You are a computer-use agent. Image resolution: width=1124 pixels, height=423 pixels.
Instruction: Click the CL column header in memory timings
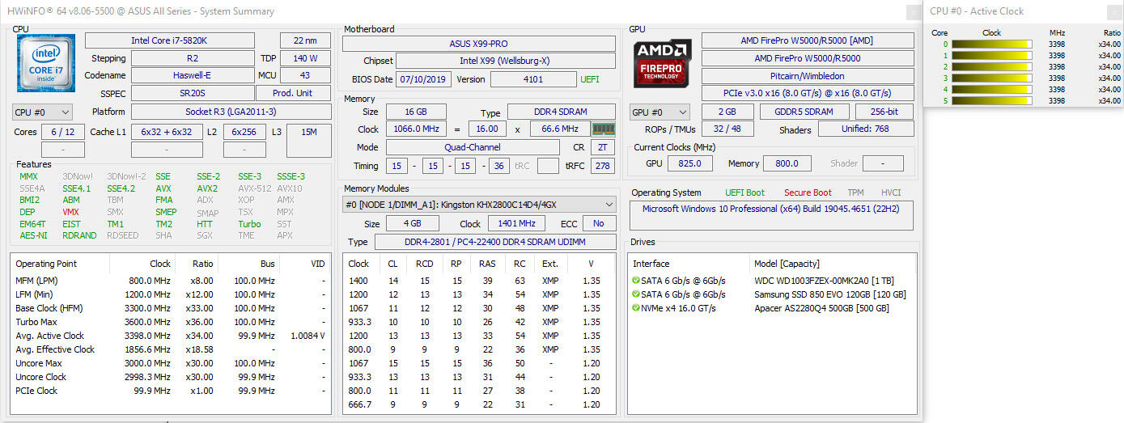pyautogui.click(x=392, y=264)
